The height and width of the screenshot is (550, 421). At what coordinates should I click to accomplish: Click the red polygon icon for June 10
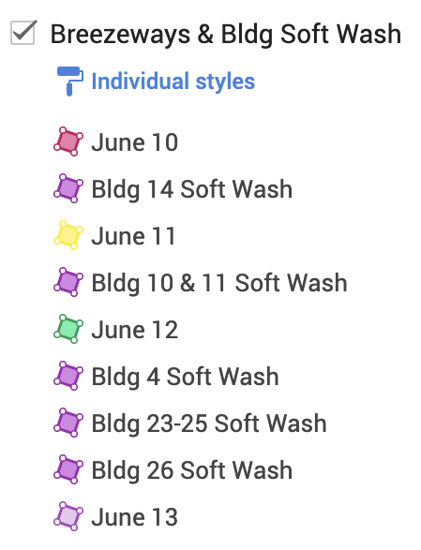pos(68,141)
